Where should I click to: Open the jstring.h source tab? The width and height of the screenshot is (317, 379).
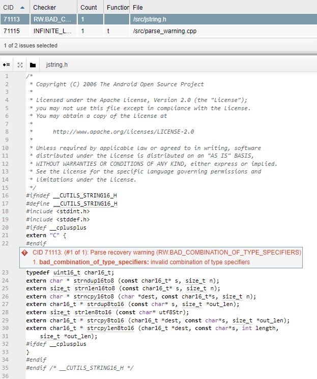click(56, 65)
